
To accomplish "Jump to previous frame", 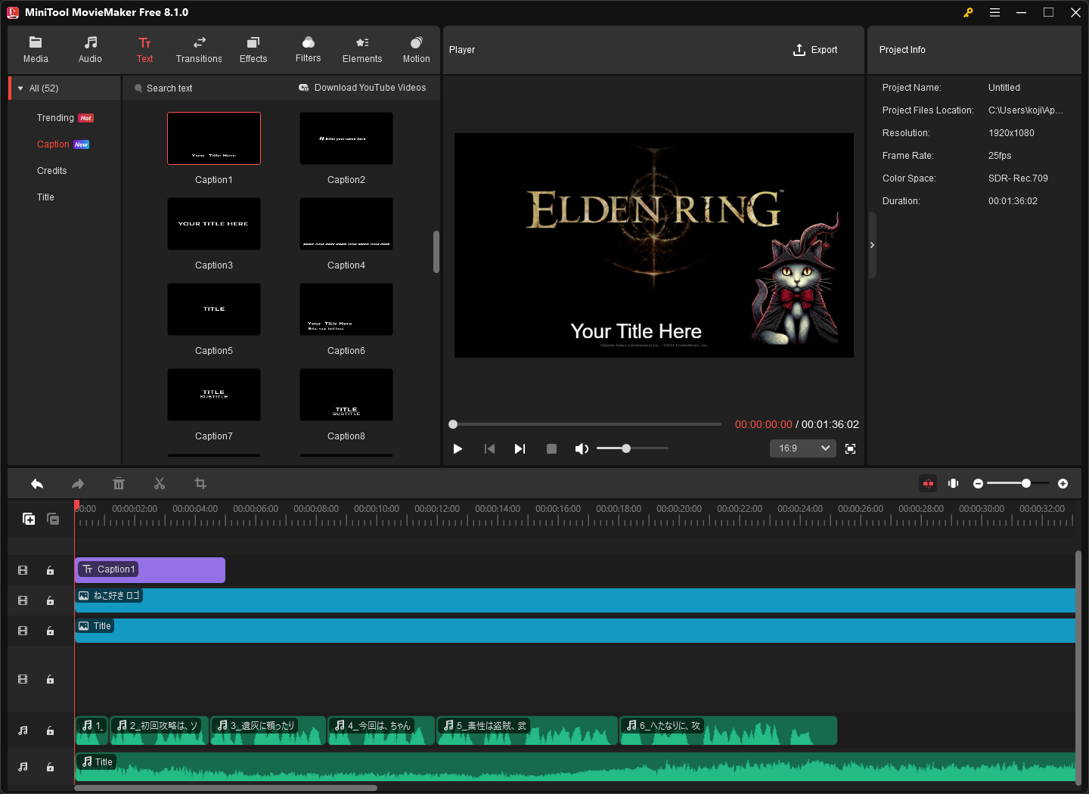I will click(489, 448).
